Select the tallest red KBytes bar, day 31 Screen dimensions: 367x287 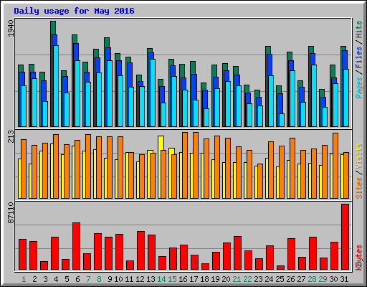click(x=345, y=237)
